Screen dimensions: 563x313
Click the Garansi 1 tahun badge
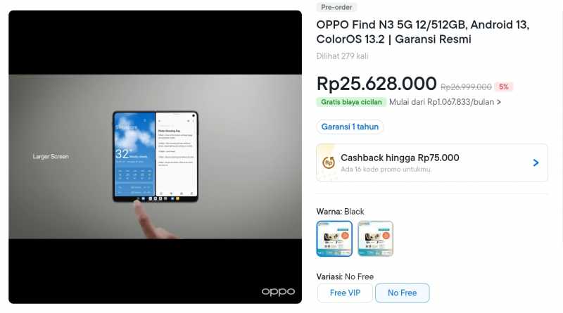[350, 127]
